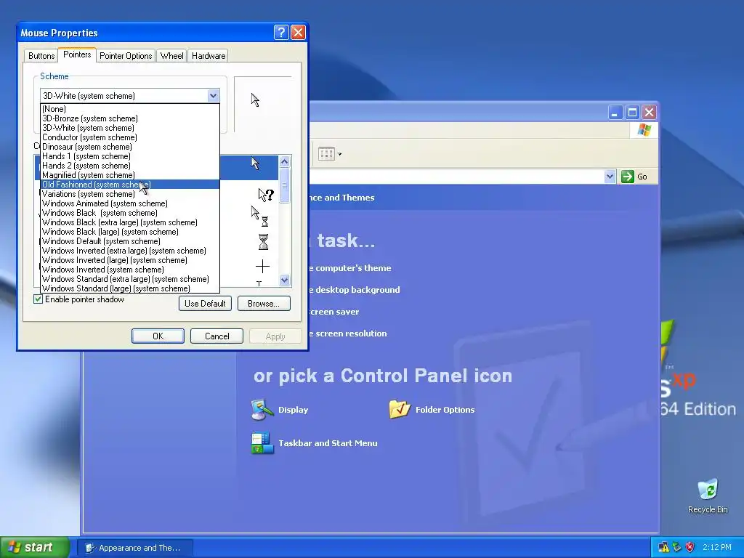Select the Help Select pointer with the question mark
Image resolution: width=744 pixels, height=558 pixels.
[266, 195]
